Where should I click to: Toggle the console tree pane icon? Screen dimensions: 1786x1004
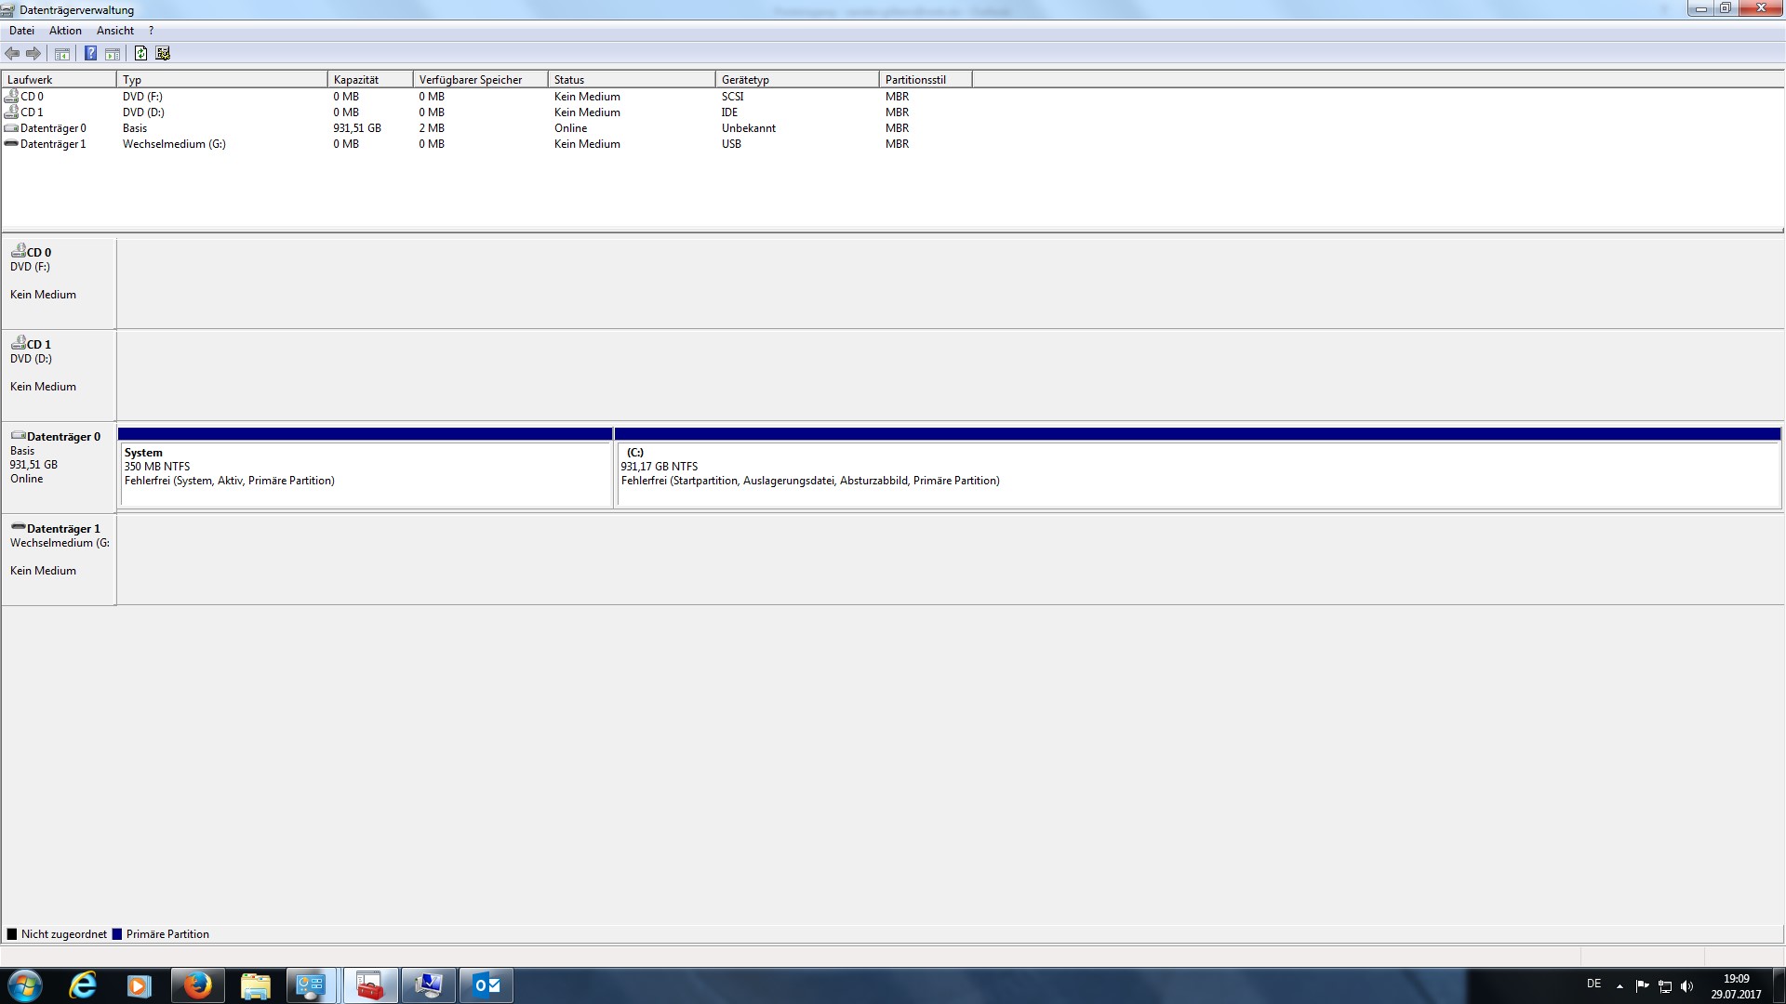pyautogui.click(x=62, y=53)
